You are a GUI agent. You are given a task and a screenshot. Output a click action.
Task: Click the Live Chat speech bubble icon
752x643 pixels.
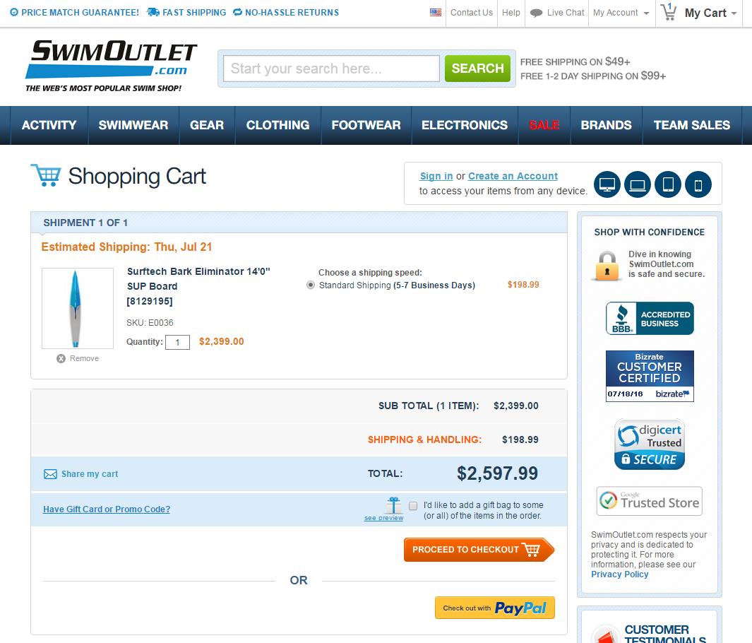[537, 12]
